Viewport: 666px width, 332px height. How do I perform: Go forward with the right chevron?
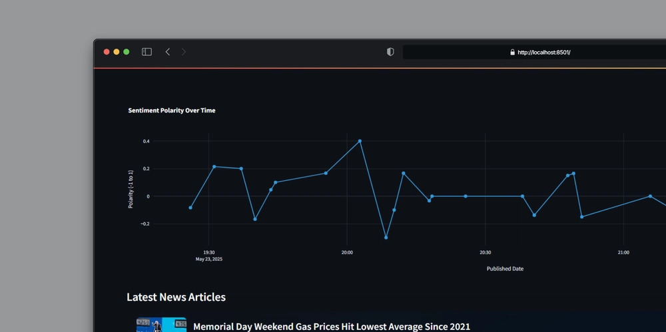[x=184, y=52]
